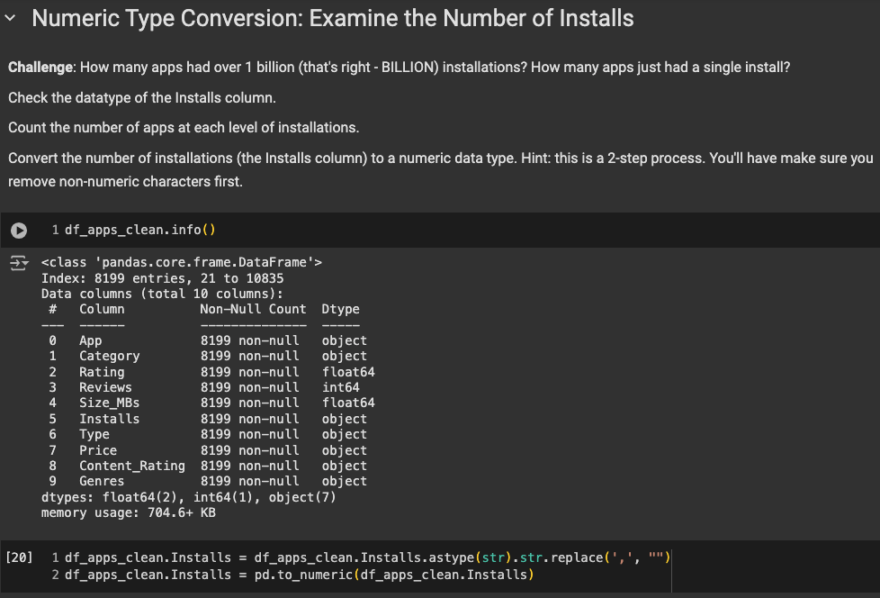
Task: Click the Index: 8199 entries line
Action: (x=162, y=278)
